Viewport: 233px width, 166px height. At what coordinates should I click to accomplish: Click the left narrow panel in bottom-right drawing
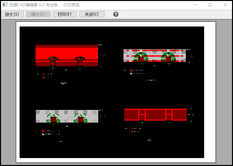[142, 115]
